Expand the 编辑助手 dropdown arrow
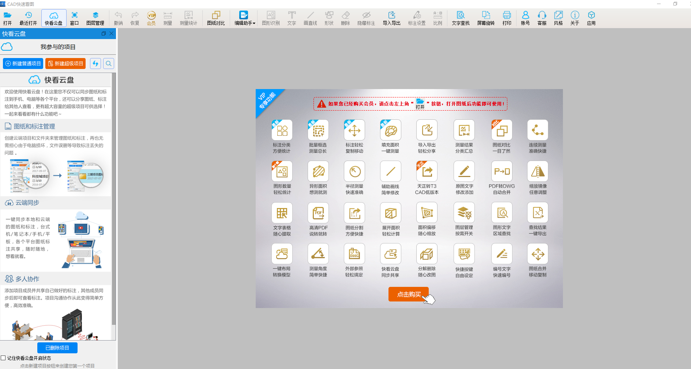 (254, 23)
